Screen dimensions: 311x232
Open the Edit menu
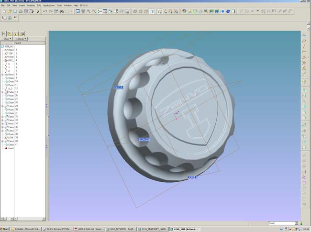coord(8,5)
